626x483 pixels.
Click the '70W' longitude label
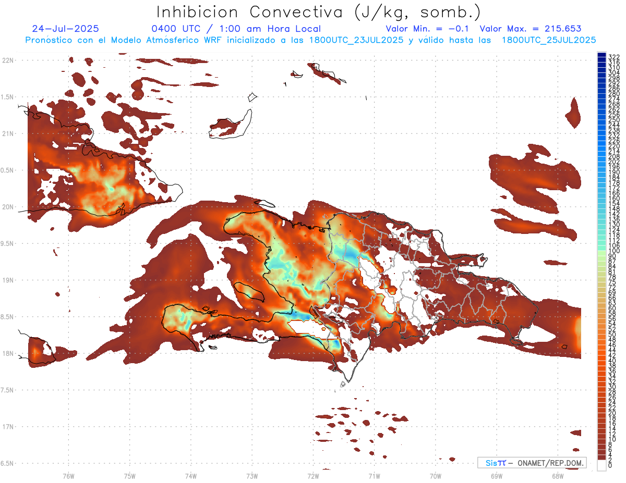(x=436, y=476)
